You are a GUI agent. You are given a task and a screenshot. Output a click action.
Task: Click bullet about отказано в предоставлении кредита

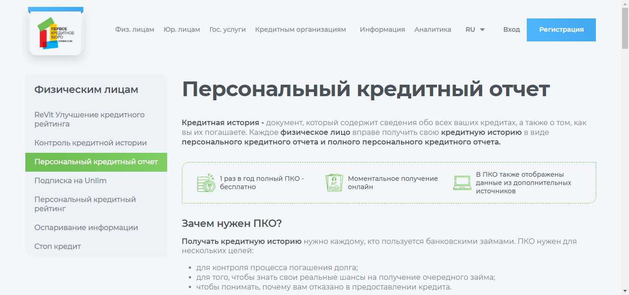pyautogui.click(x=324, y=287)
